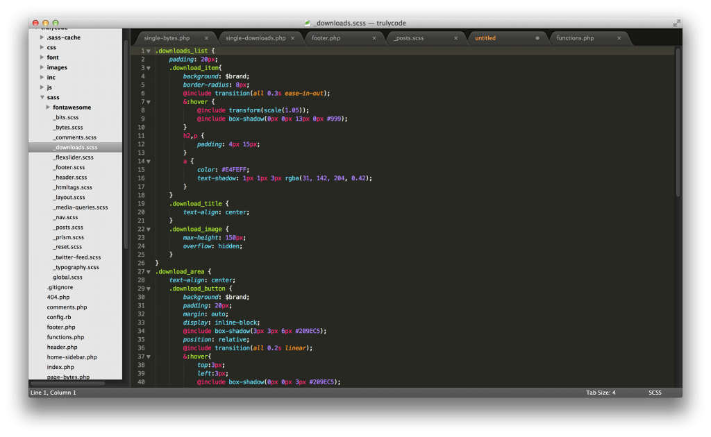Switch to the functions.php tab
This screenshot has height=437, width=711.
click(x=575, y=38)
